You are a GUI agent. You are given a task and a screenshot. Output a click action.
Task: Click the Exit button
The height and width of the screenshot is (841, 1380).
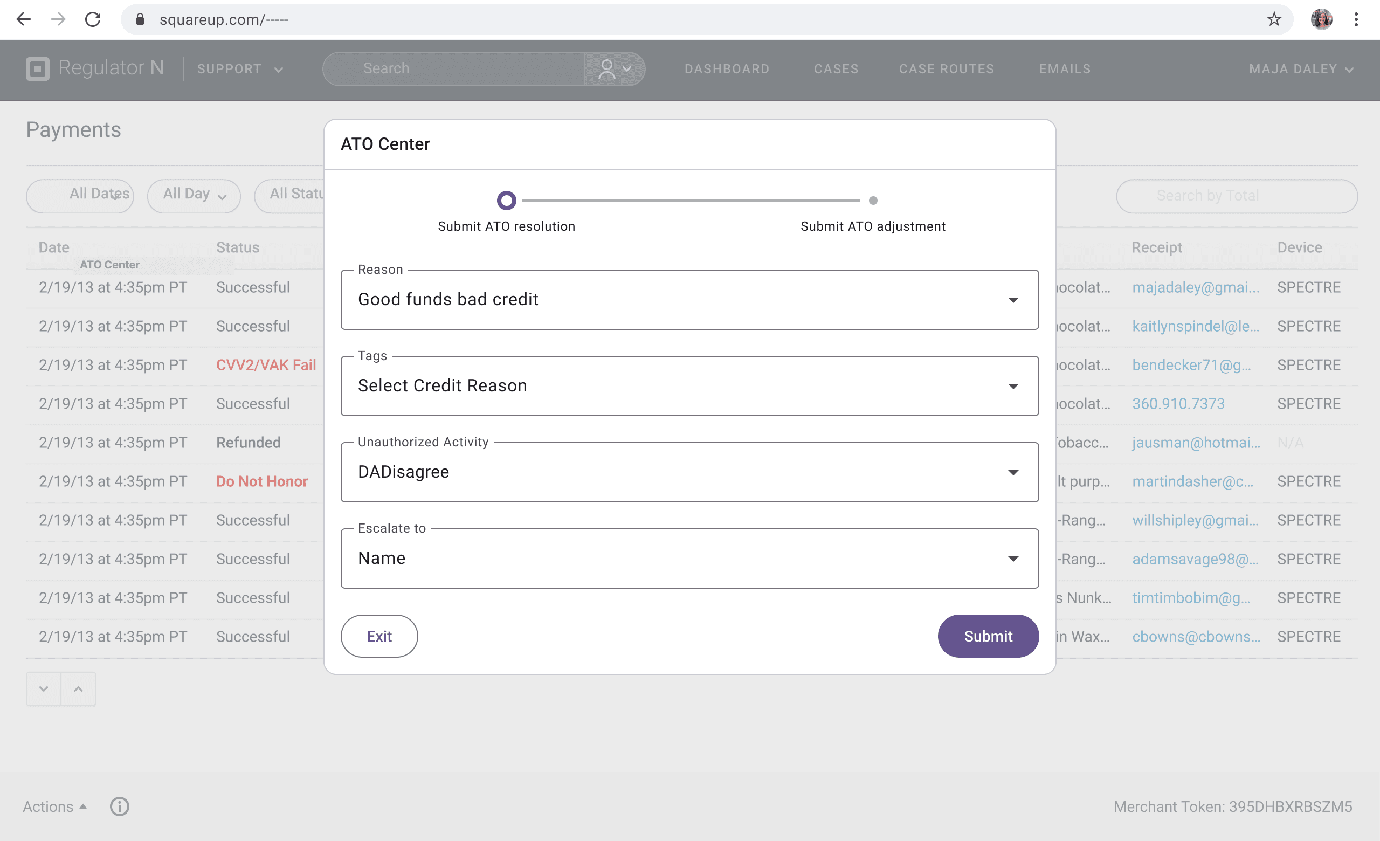(379, 636)
